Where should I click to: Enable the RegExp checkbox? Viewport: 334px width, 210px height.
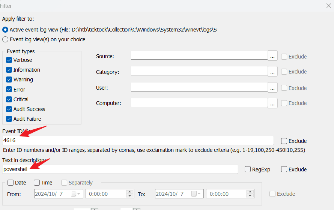(248, 169)
